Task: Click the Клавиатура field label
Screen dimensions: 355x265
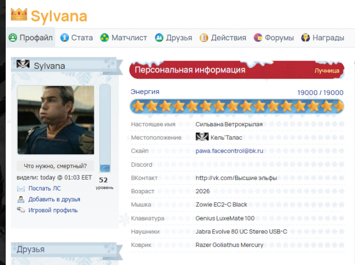Action: (x=148, y=218)
